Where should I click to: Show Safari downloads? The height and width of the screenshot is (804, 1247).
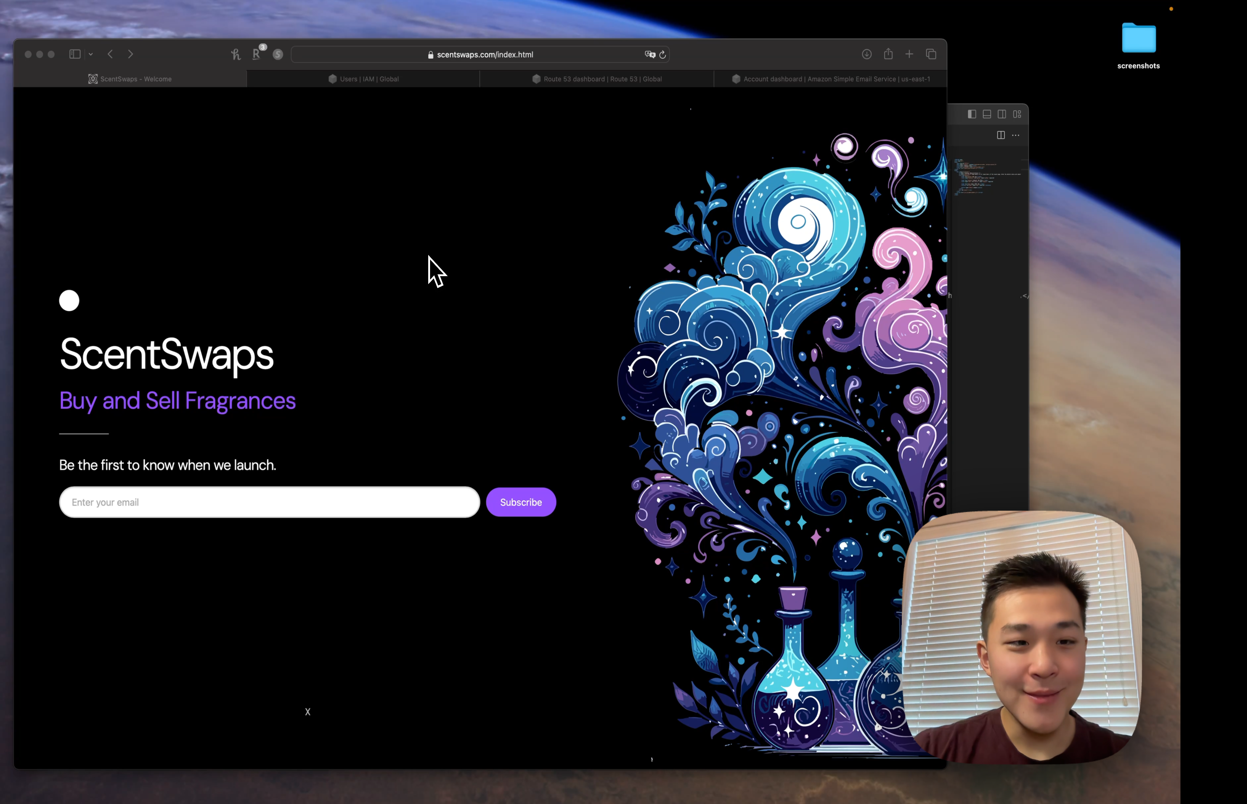pos(867,54)
